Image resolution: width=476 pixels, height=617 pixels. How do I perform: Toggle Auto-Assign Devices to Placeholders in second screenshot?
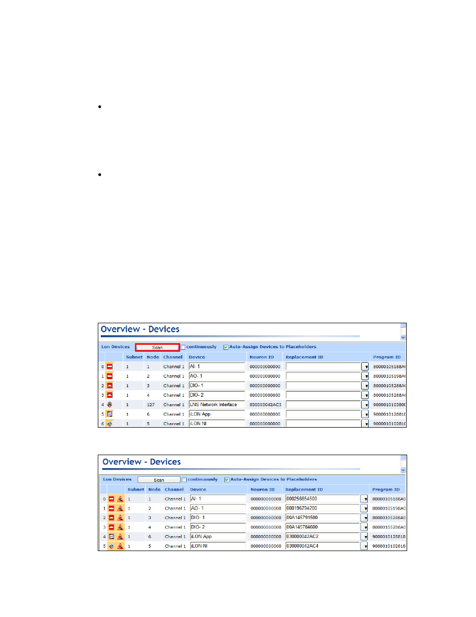227,480
